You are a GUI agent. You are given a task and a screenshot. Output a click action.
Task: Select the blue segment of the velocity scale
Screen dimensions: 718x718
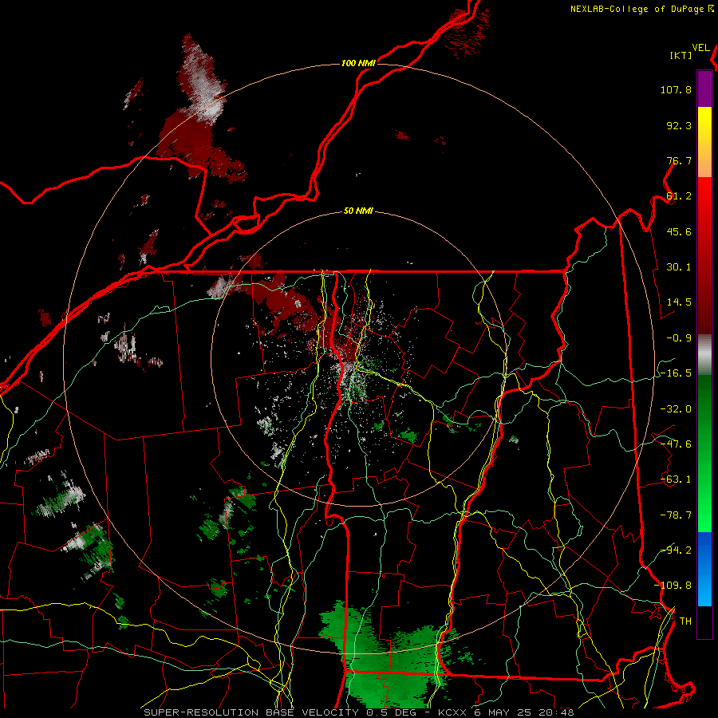704,569
